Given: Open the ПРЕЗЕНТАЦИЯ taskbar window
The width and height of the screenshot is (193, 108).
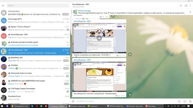Looking at the screenshot, I should point(115,106).
